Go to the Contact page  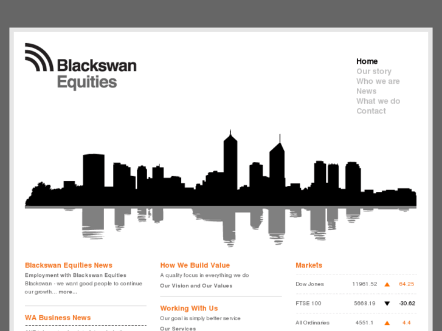(x=371, y=111)
